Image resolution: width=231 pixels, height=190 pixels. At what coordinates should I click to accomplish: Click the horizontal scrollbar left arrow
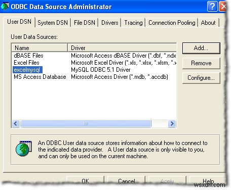(x=16, y=124)
